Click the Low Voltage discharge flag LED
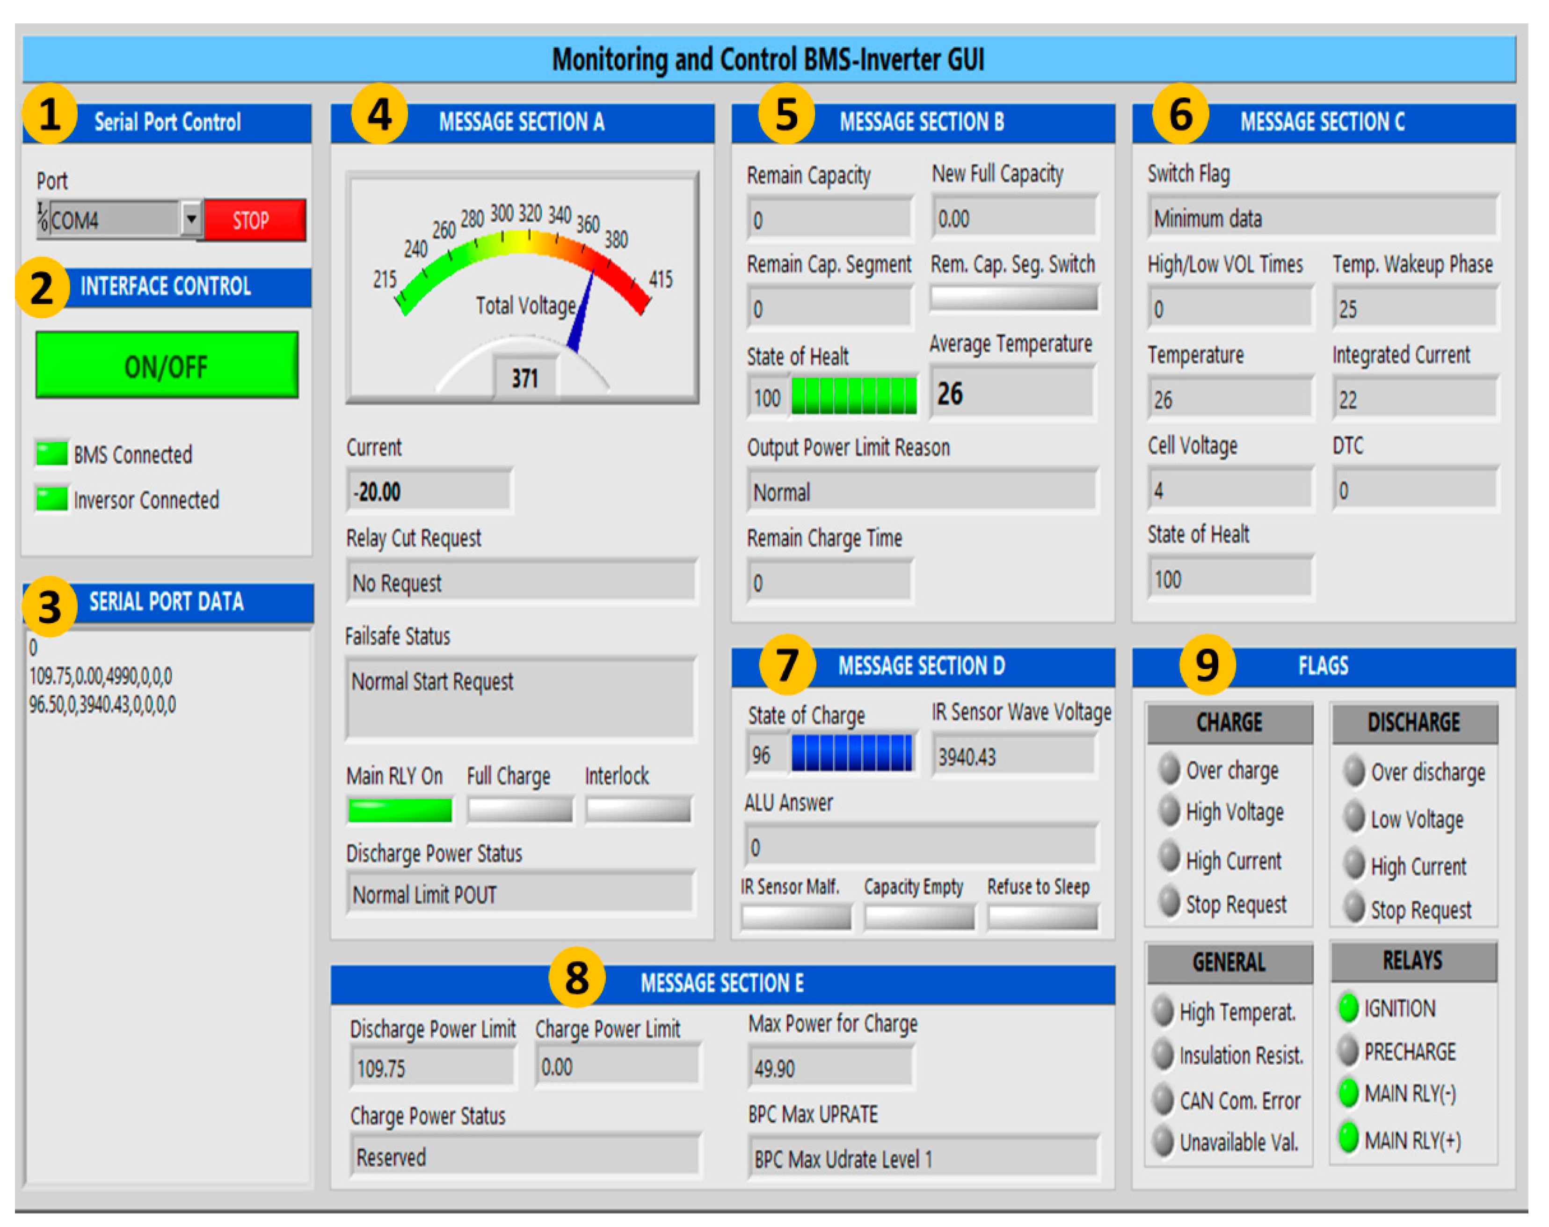1549x1227 pixels. coord(1353,818)
